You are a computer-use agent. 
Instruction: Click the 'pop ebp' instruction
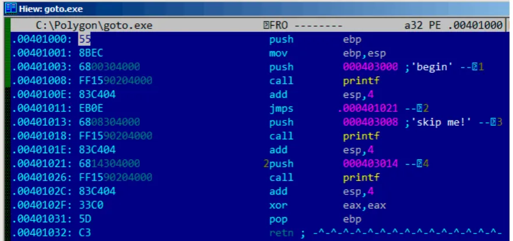pos(315,219)
